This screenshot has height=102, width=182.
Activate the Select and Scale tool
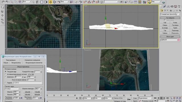(59, 2)
